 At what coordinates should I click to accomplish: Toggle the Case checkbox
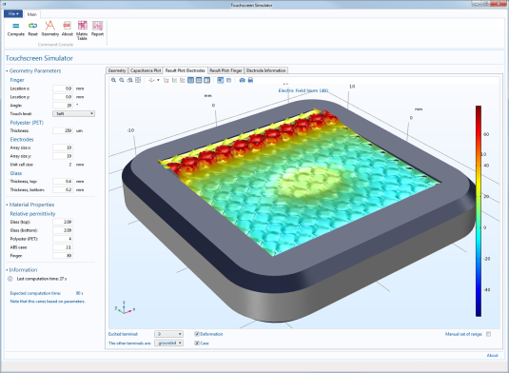(197, 344)
